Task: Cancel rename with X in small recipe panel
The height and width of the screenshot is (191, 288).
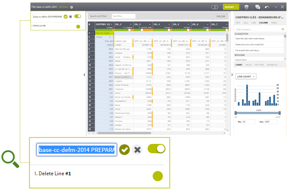Action: pos(71,17)
